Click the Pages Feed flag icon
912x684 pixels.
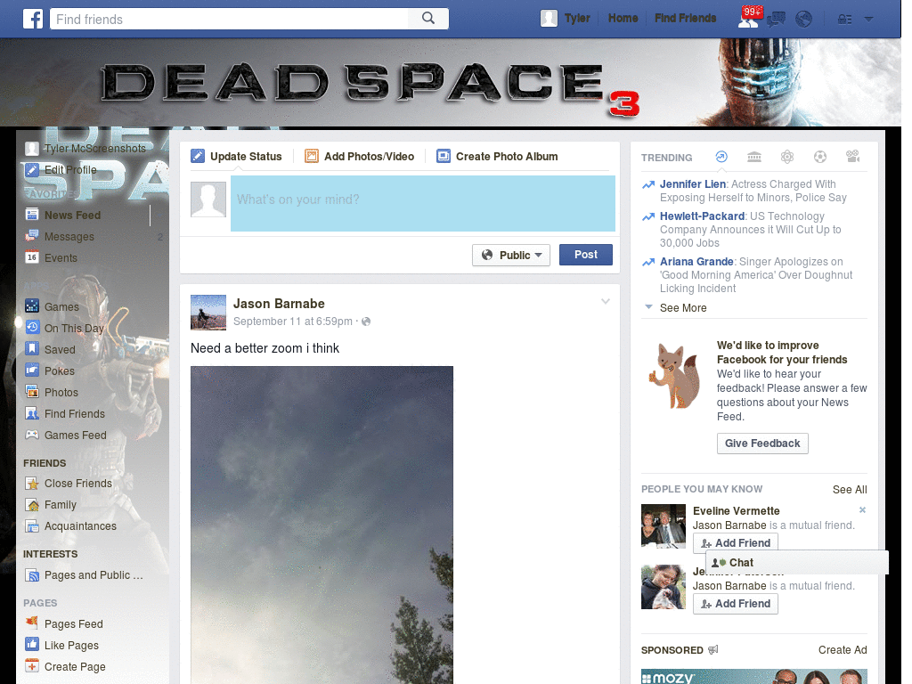(32, 623)
